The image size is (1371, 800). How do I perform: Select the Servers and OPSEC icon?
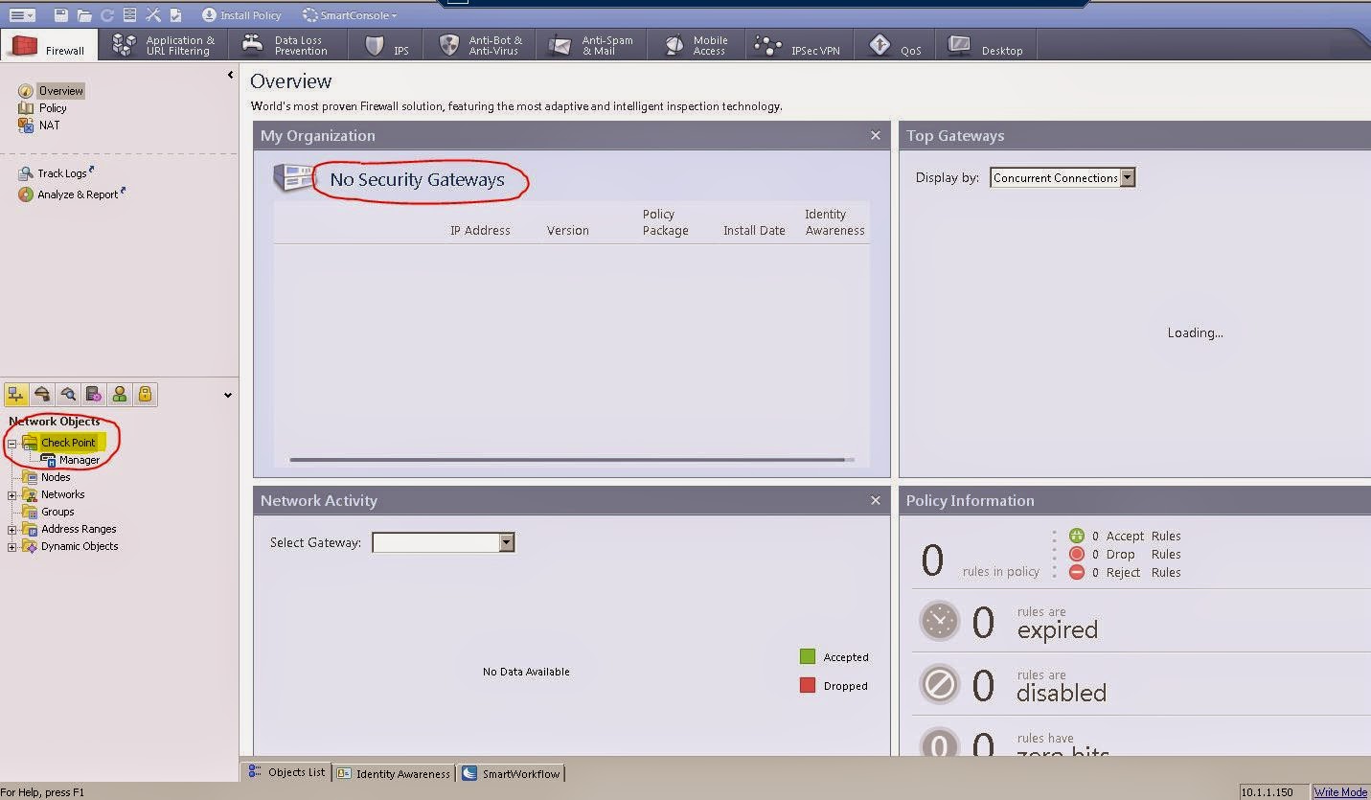tap(93, 394)
